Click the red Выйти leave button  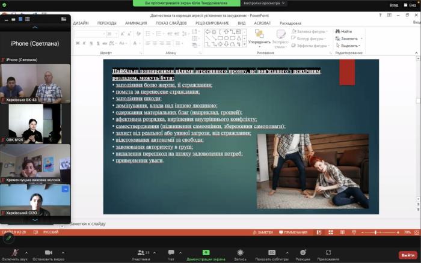(407, 254)
